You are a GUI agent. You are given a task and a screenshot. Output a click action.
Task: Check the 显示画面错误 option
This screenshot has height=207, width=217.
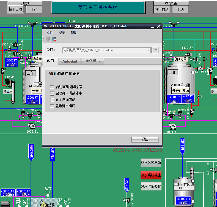tap(52, 100)
